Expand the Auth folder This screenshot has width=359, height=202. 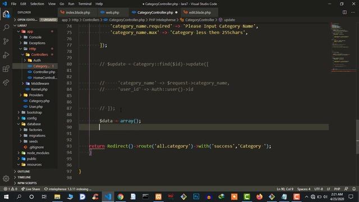coord(37,60)
